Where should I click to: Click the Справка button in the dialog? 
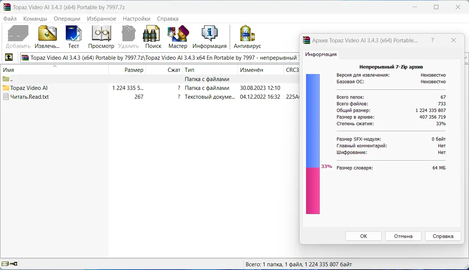tap(443, 236)
